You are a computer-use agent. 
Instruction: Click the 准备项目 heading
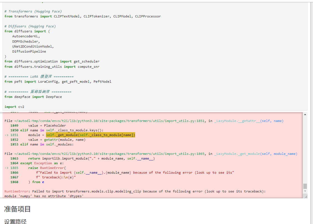pyautogui.click(x=17, y=209)
